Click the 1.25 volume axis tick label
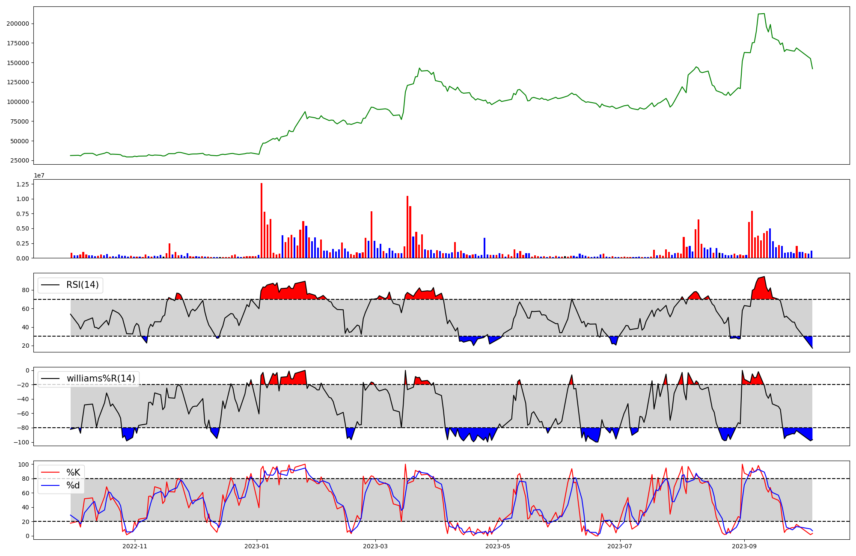The image size is (856, 556). (x=22, y=184)
